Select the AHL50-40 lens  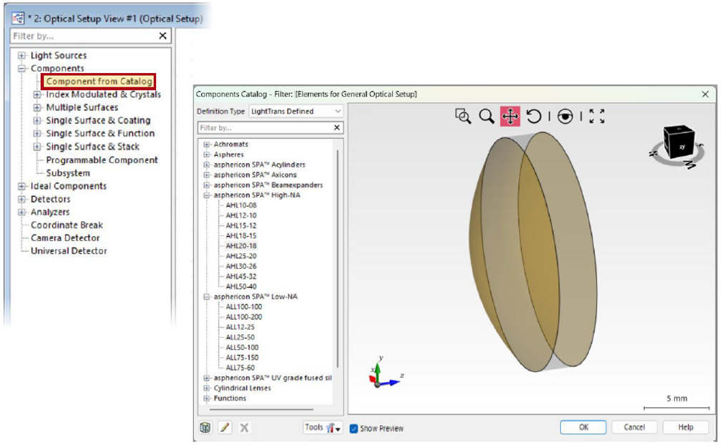241,286
